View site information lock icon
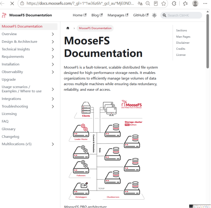The width and height of the screenshot is (211, 208). pos(22,3)
